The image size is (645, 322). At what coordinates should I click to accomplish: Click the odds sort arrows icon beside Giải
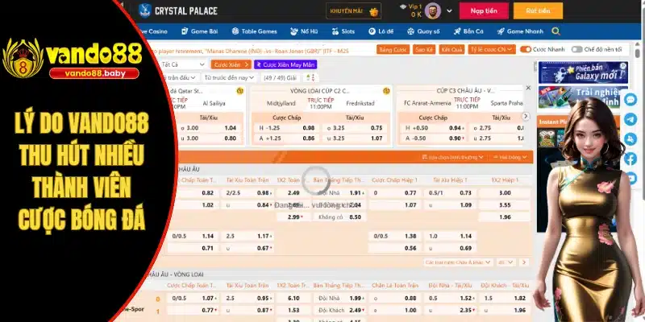310,77
